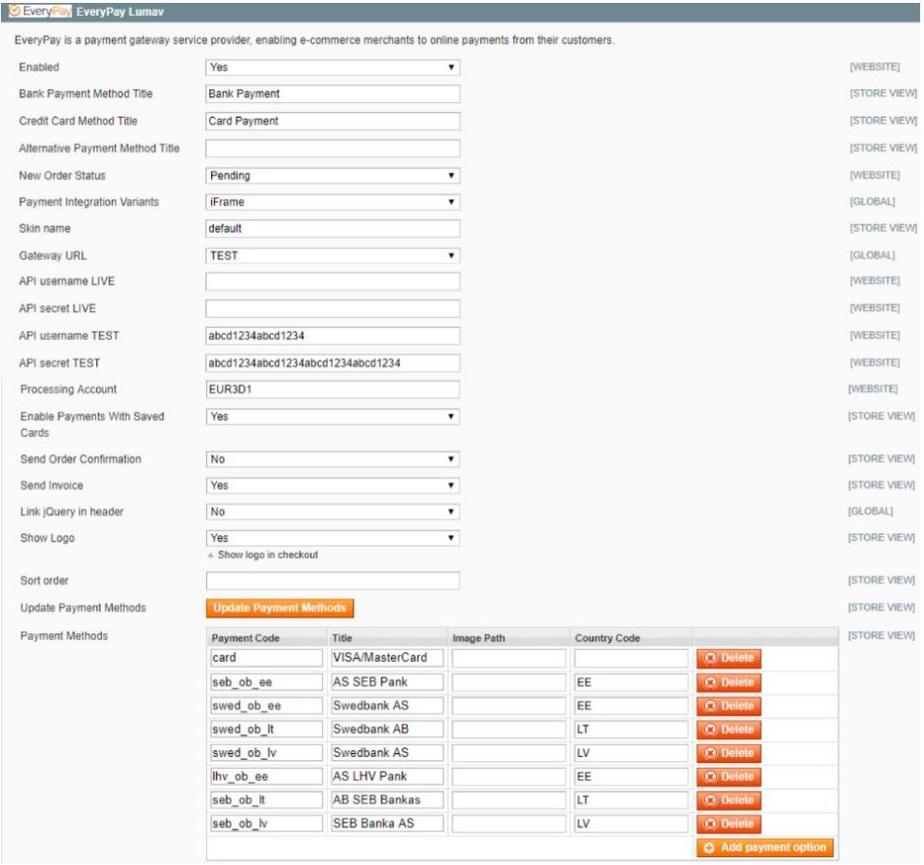Edit title field 'AB SEB Bankas'
Image resolution: width=924 pixels, height=865 pixels.
click(387, 800)
